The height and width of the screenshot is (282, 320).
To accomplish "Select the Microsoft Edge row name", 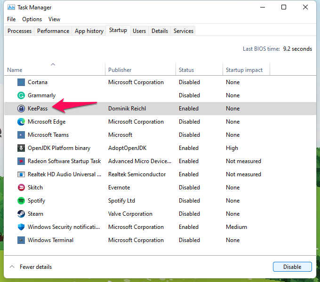I will (47, 122).
